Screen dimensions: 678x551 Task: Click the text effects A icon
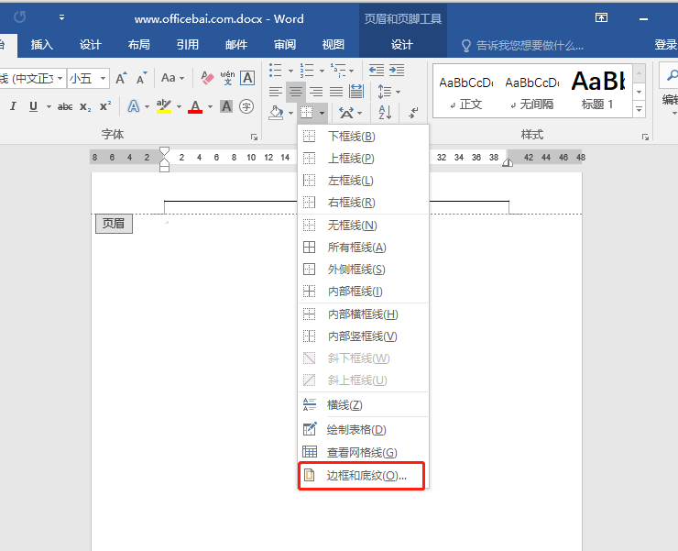[x=134, y=106]
